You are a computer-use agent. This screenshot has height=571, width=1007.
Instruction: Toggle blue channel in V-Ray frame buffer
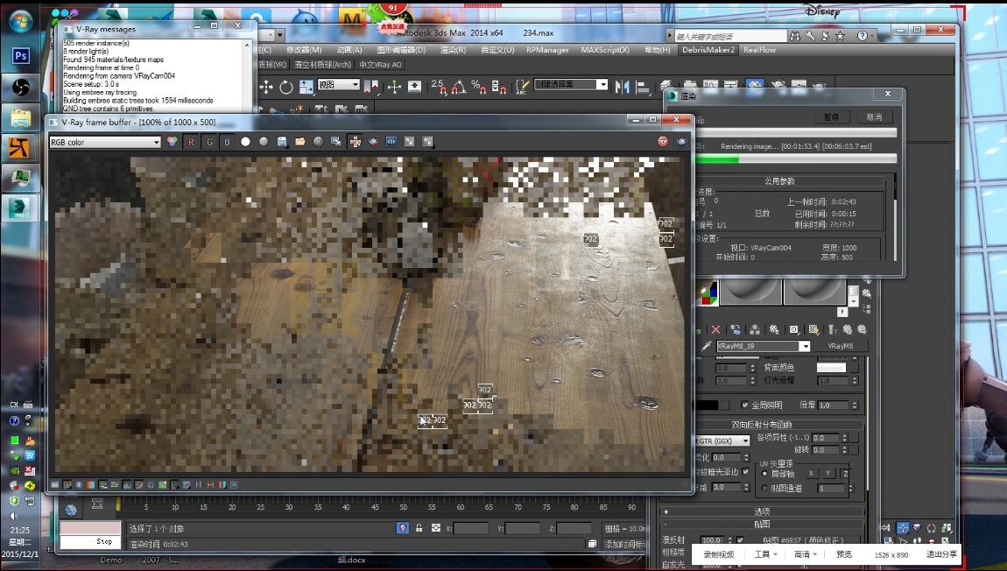(227, 142)
